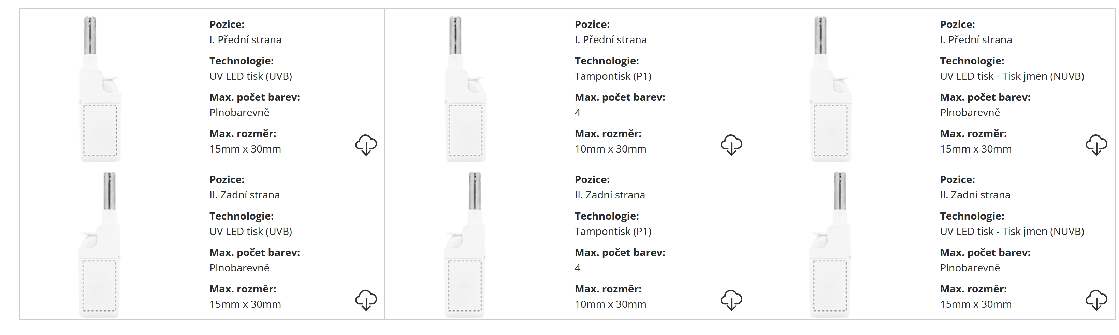Download template for back side Tampontisk (P1)
The height and width of the screenshot is (335, 1119).
[x=731, y=300]
